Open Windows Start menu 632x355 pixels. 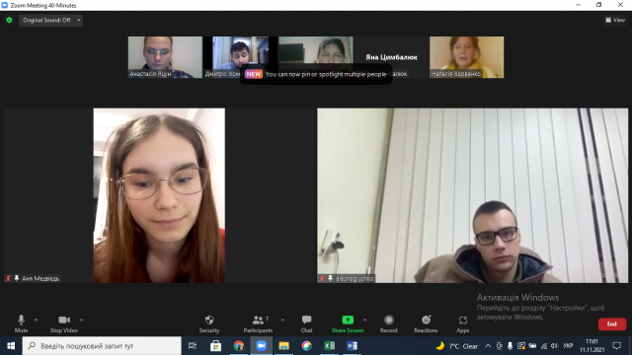point(11,346)
